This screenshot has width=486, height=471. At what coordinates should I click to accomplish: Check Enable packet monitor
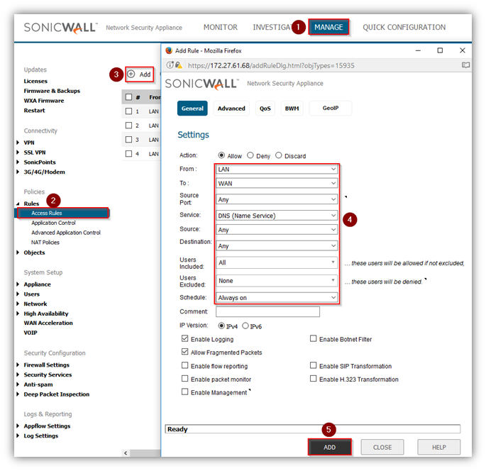(x=184, y=379)
